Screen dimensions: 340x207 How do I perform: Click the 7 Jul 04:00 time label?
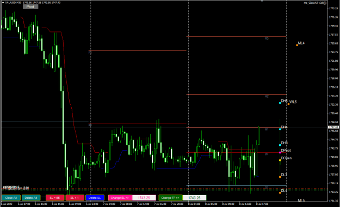tap(109, 204)
